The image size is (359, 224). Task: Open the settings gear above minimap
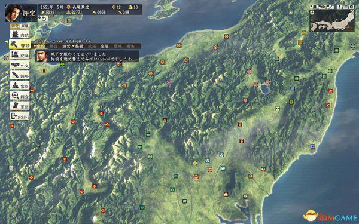(351, 7)
